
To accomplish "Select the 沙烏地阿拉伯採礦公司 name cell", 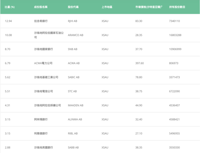I will [47, 105].
